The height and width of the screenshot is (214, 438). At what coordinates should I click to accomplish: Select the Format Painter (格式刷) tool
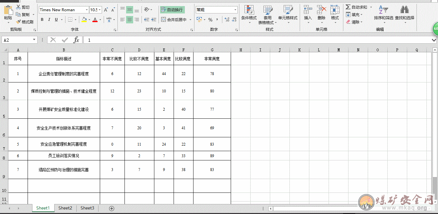pyautogui.click(x=25, y=22)
